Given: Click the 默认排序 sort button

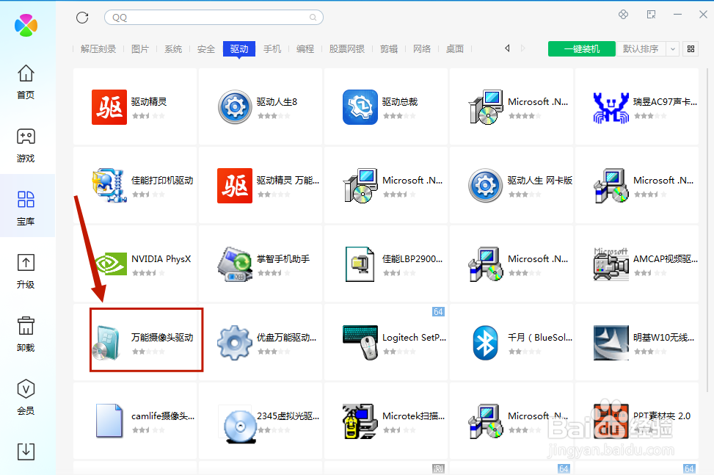Looking at the screenshot, I should click(x=641, y=48).
